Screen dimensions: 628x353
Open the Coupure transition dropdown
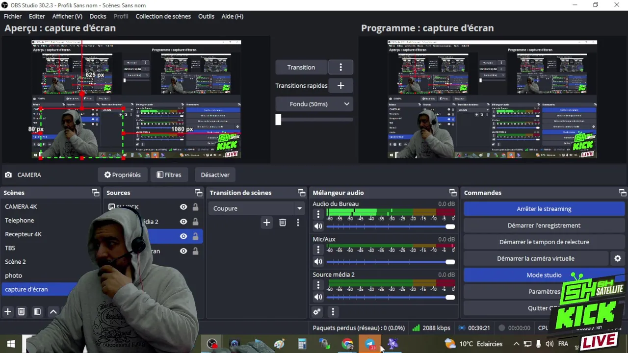coord(257,208)
